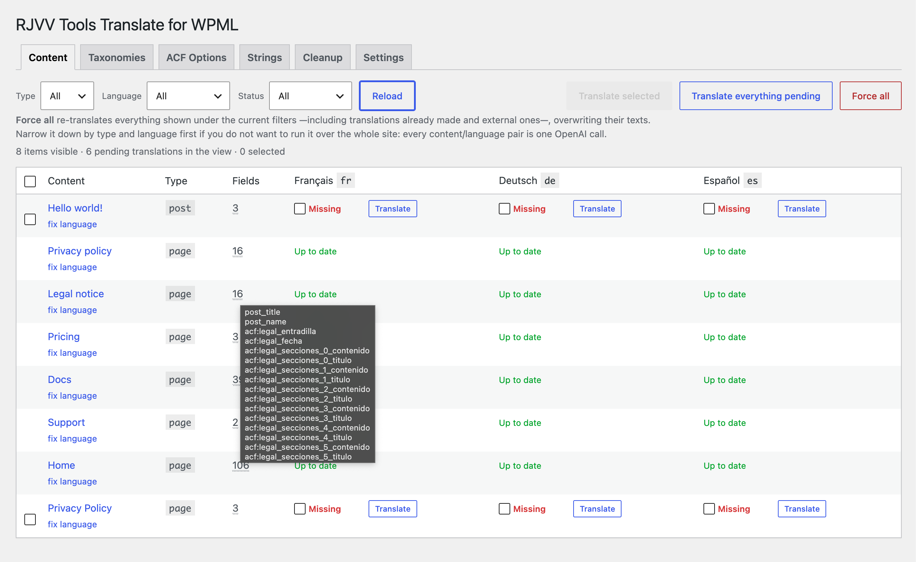The height and width of the screenshot is (562, 916).
Task: Open the Support page link
Action: click(66, 422)
